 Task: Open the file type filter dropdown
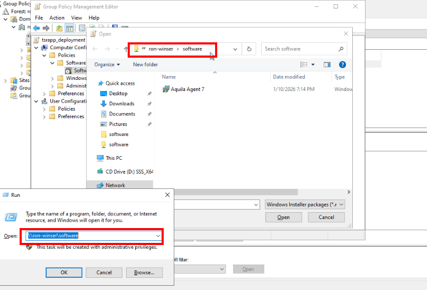click(305, 204)
